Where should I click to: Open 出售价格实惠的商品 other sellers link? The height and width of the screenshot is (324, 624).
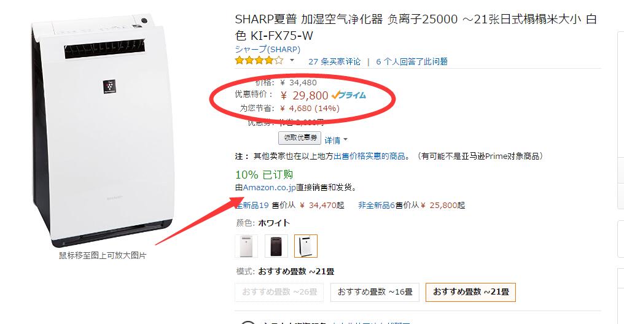click(x=369, y=156)
